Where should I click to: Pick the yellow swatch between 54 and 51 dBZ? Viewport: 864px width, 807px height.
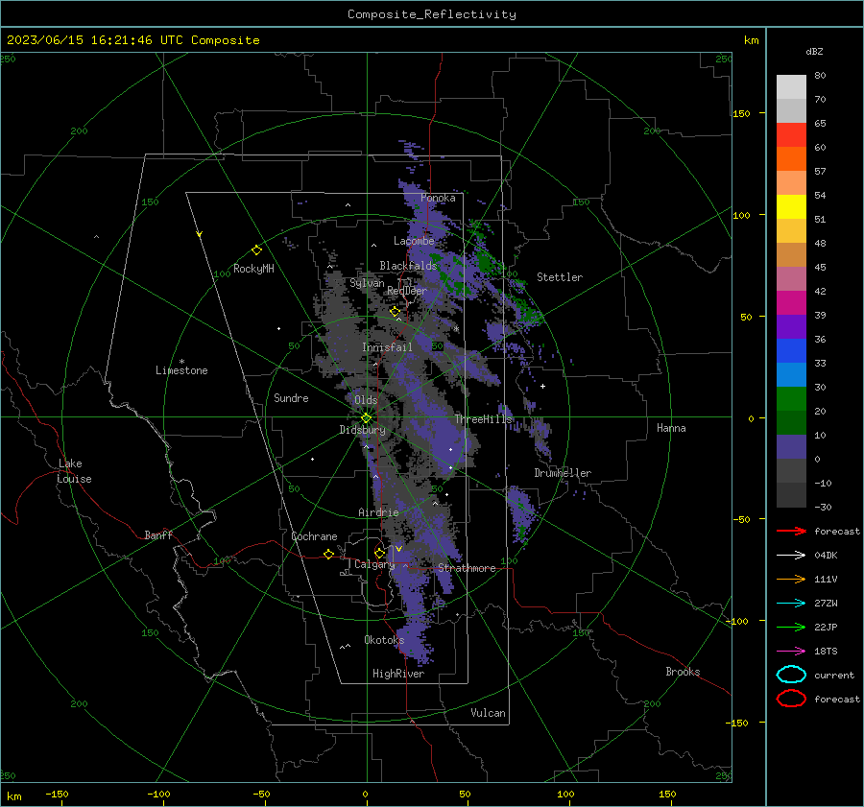[x=791, y=207]
